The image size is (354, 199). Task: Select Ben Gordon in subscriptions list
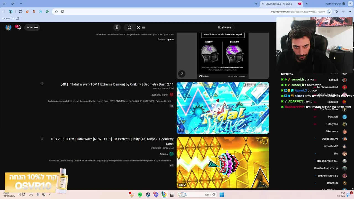[x=326, y=168]
